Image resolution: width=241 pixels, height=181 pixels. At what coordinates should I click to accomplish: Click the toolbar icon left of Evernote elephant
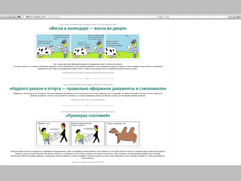coord(14,17)
